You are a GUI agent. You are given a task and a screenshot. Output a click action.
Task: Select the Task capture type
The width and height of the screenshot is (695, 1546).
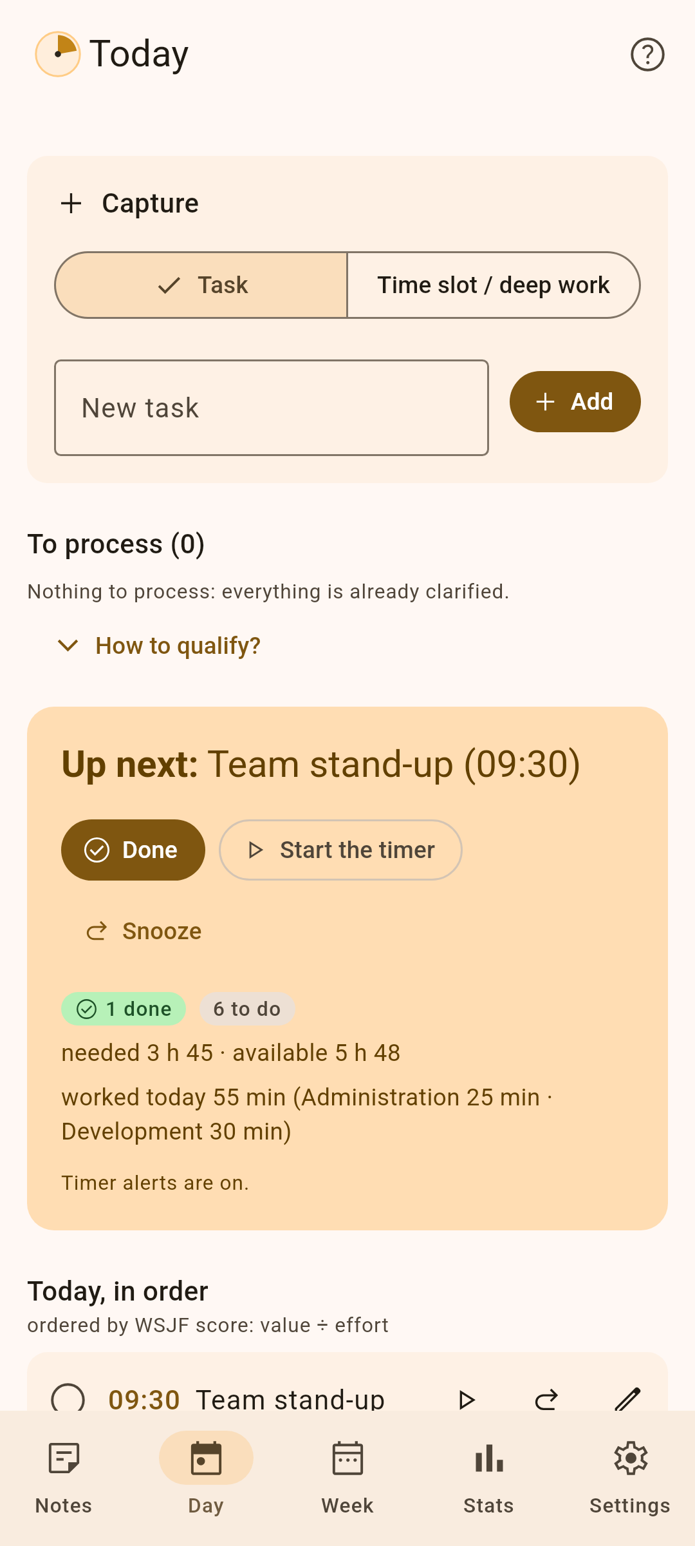click(201, 285)
